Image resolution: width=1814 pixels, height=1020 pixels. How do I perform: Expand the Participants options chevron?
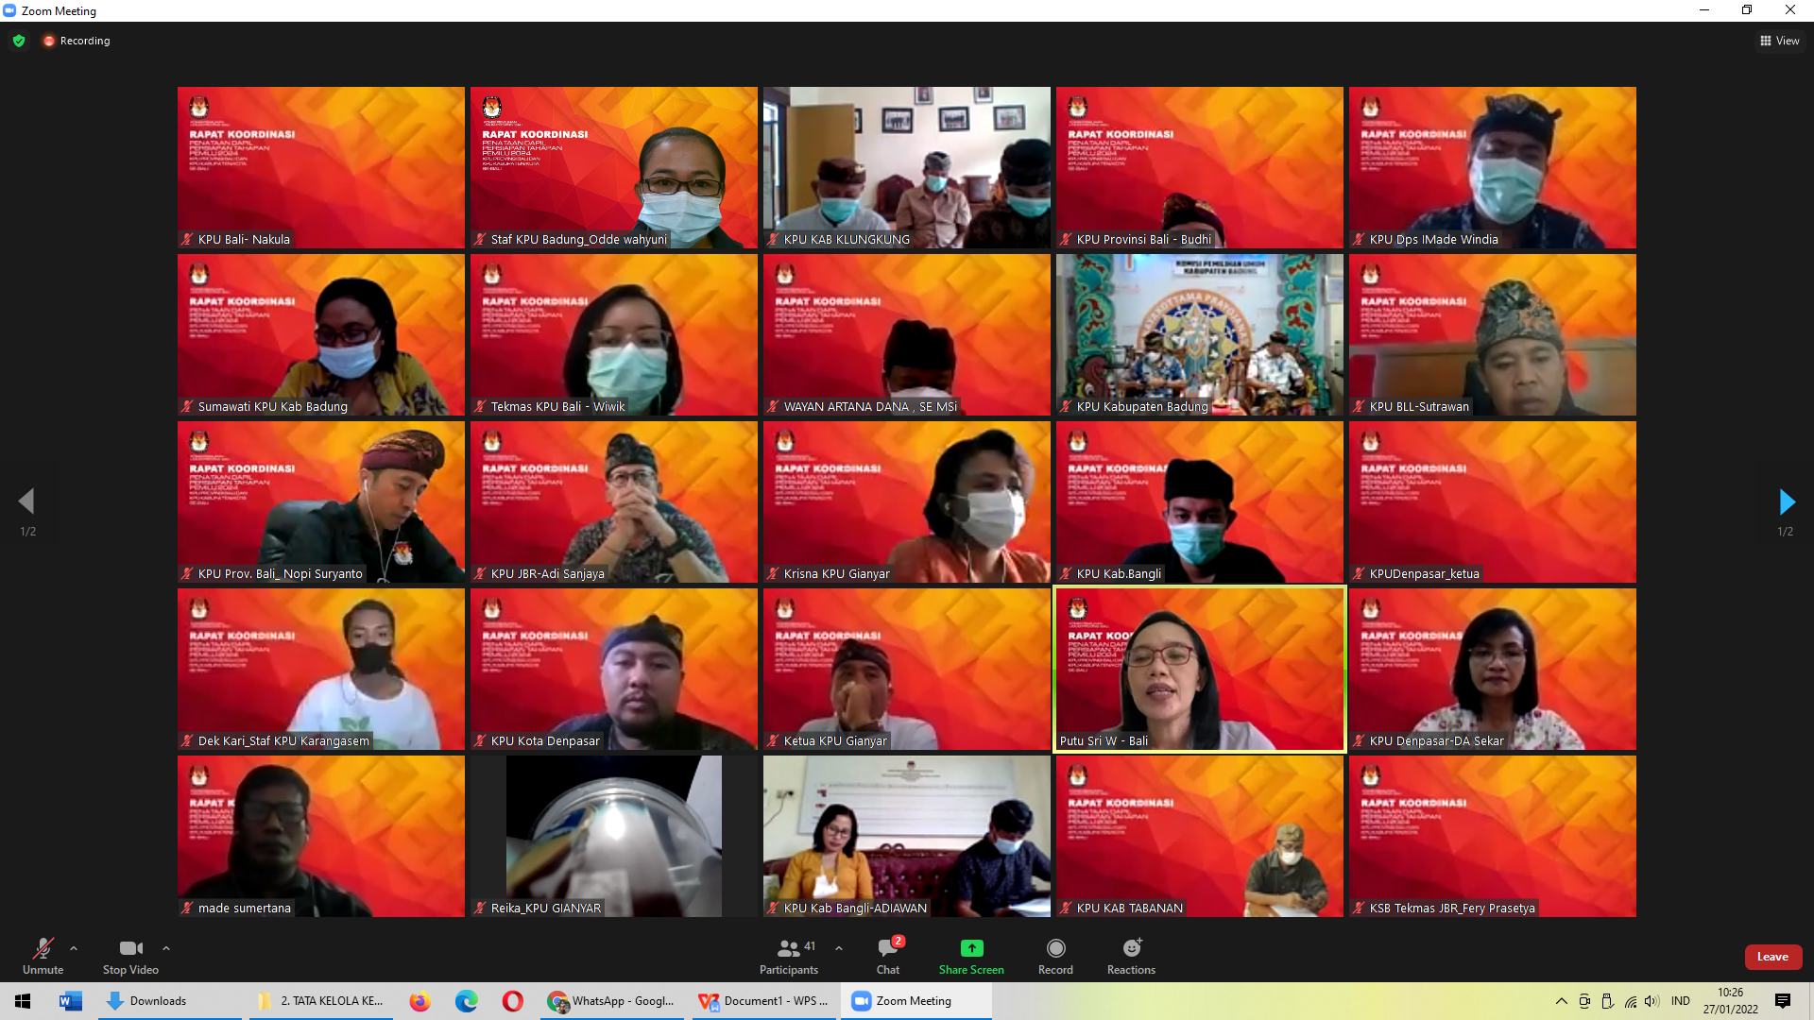[839, 948]
